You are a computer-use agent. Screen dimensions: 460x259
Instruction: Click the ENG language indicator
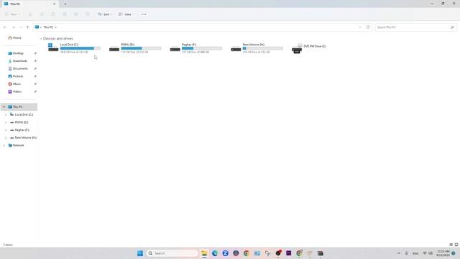tap(415, 253)
